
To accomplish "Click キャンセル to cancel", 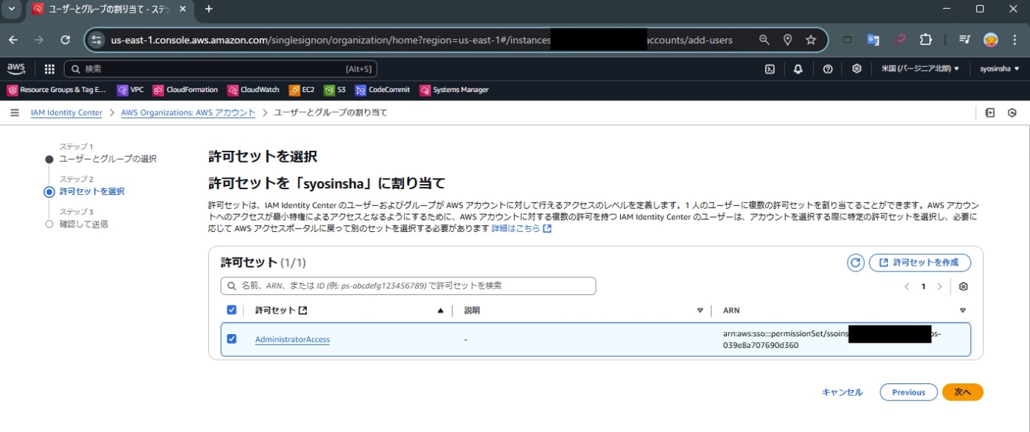I will point(842,392).
